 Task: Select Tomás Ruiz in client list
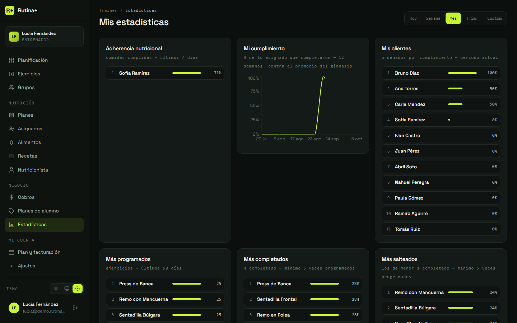tap(441, 229)
